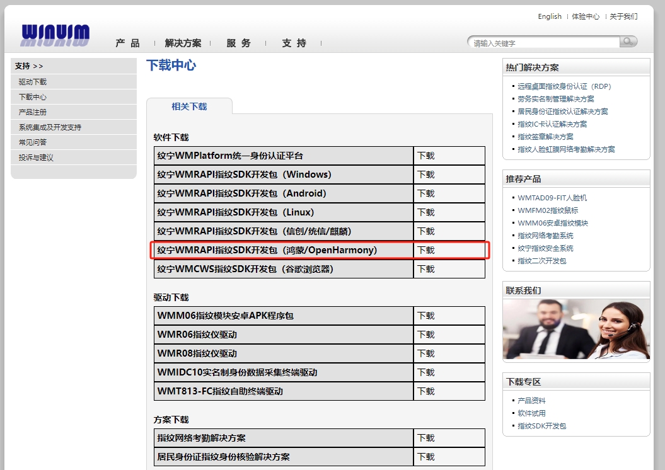The width and height of the screenshot is (665, 470).
Task: Go to 驱动下载 in left sidebar
Action: click(33, 82)
